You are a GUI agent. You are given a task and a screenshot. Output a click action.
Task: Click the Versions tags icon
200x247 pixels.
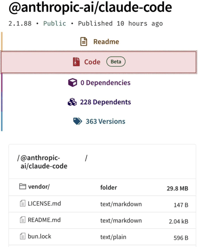click(x=77, y=121)
